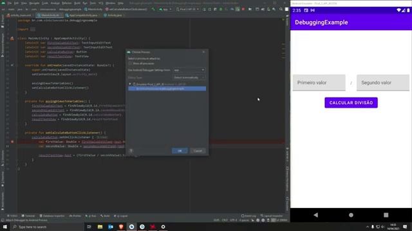The width and height of the screenshot is (412, 231).
Task: Open Brave browser from the taskbar
Action: (121, 227)
